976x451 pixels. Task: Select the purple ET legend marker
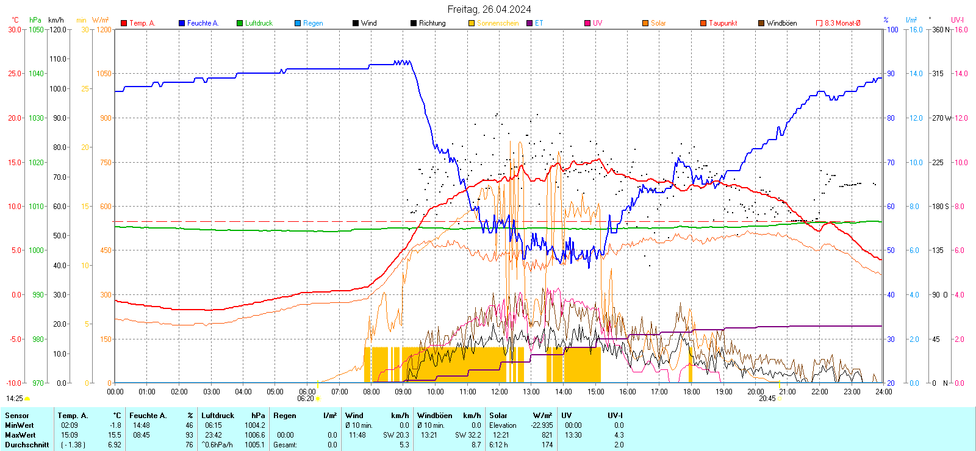coord(529,23)
